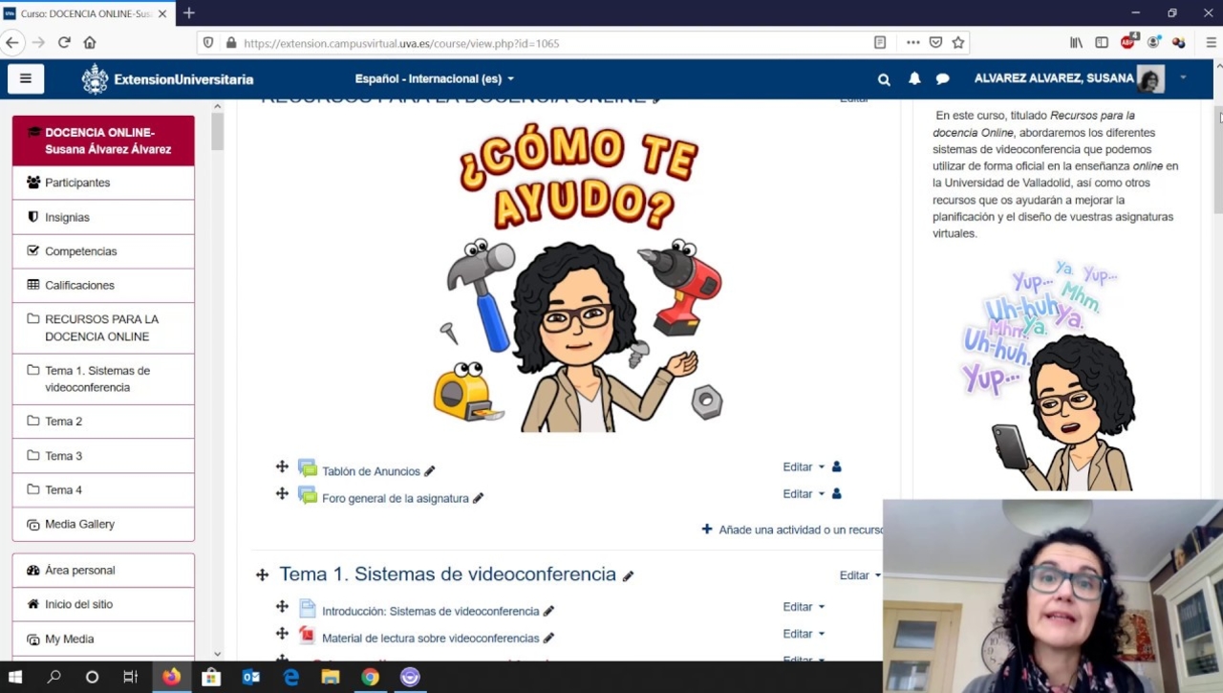This screenshot has width=1223, height=693.
Task: Click the browser back arrow
Action: (12, 42)
